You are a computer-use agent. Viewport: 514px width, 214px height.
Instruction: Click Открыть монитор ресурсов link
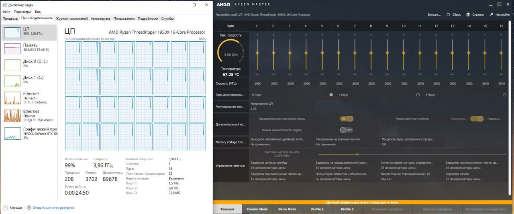[53, 208]
